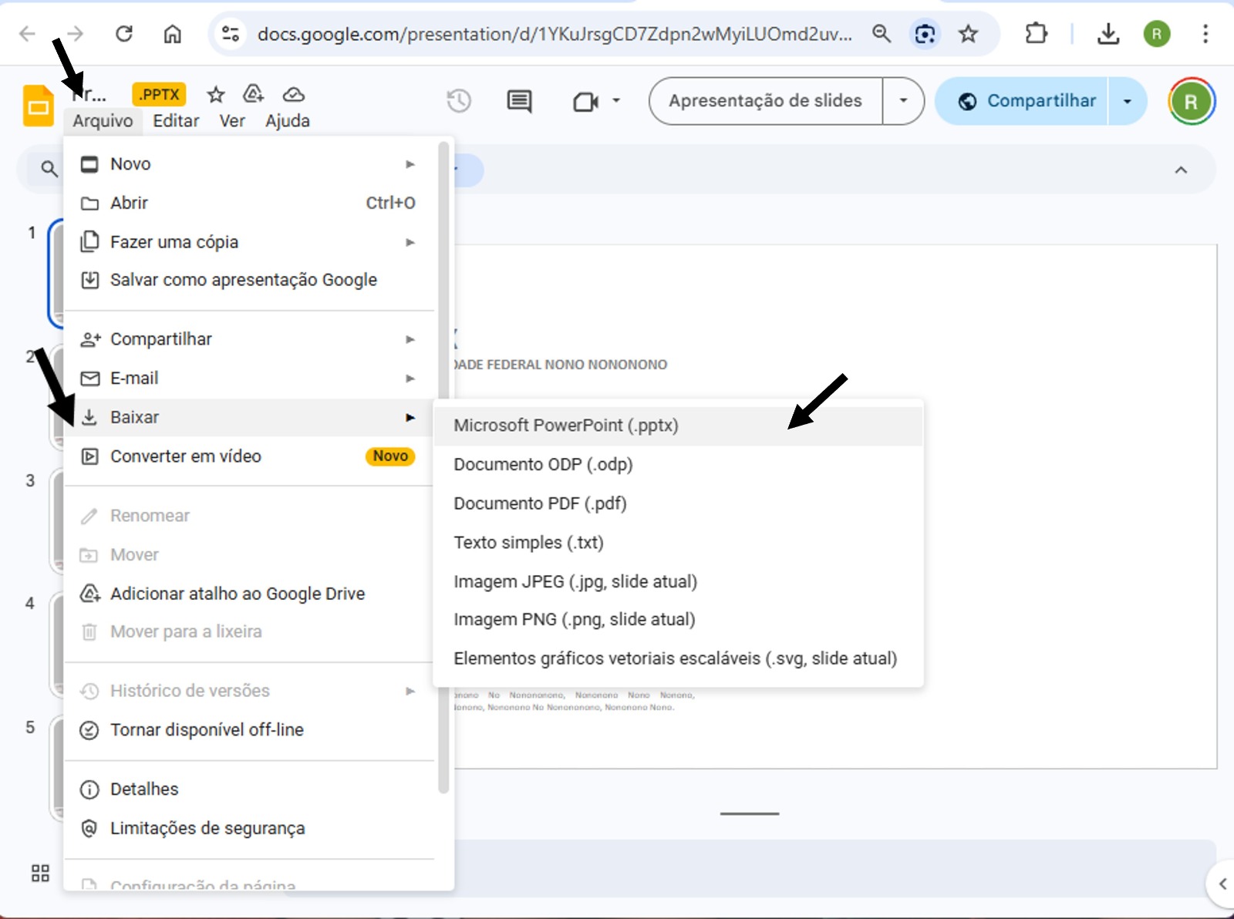Click the Google Slides home logo
The image size is (1234, 919).
38,106
